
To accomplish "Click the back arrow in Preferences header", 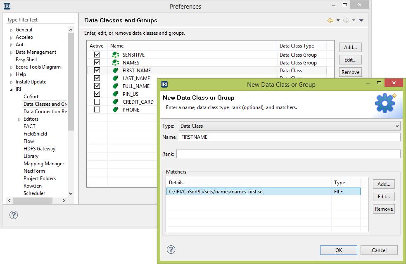I will (330, 20).
